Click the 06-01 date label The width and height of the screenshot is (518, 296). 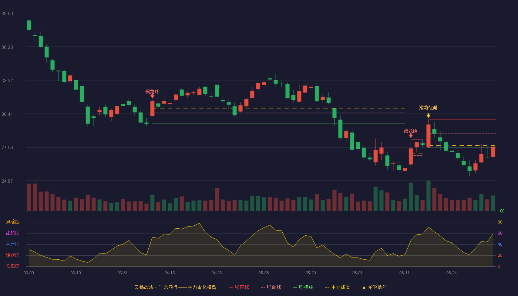point(357,273)
